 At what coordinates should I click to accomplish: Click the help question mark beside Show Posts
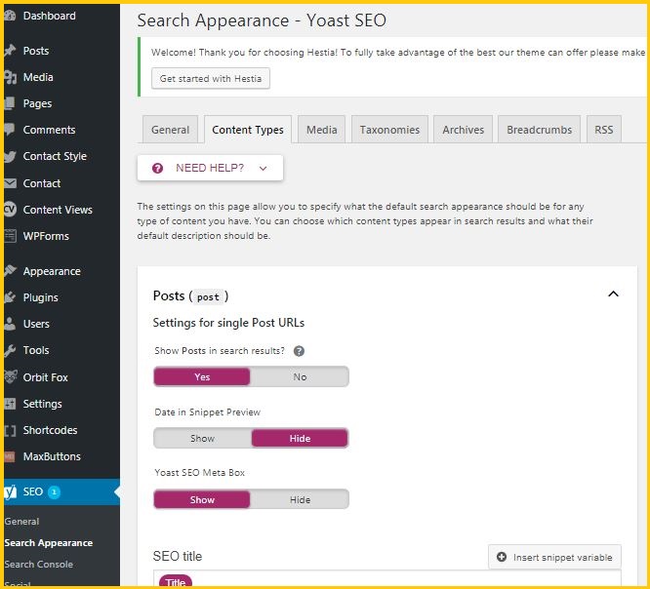[x=299, y=351]
